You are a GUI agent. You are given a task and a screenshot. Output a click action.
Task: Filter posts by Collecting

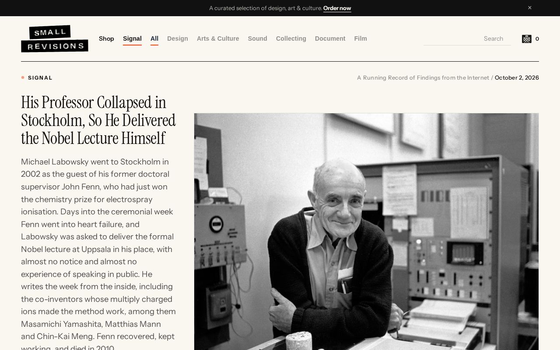291,38
